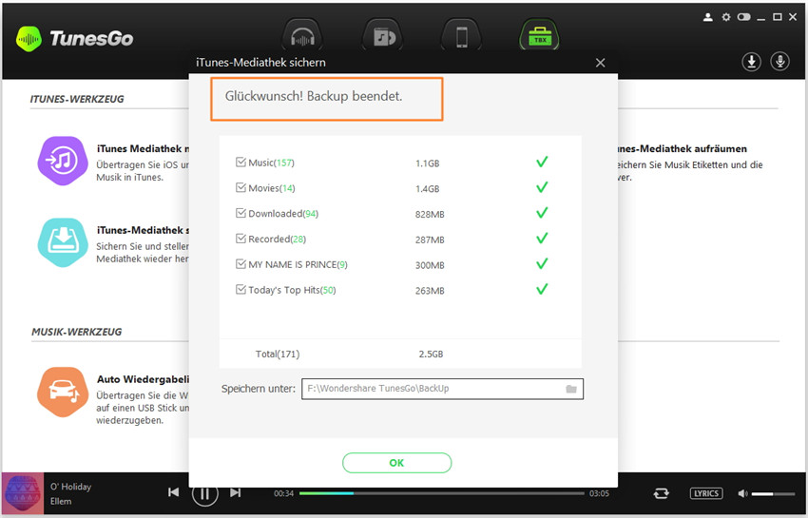The width and height of the screenshot is (808, 518).
Task: Uncheck the Downloaded(94) checkbox
Action: click(240, 214)
